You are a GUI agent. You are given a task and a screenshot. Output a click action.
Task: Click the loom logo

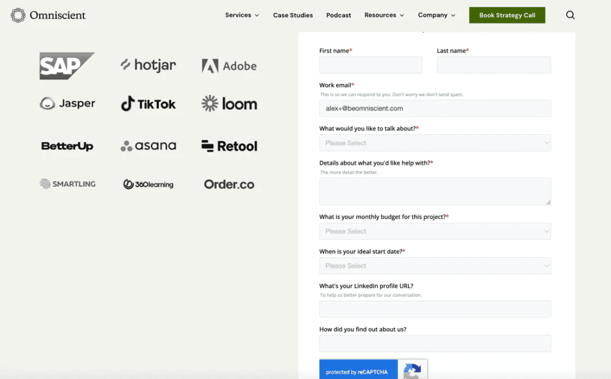(229, 104)
